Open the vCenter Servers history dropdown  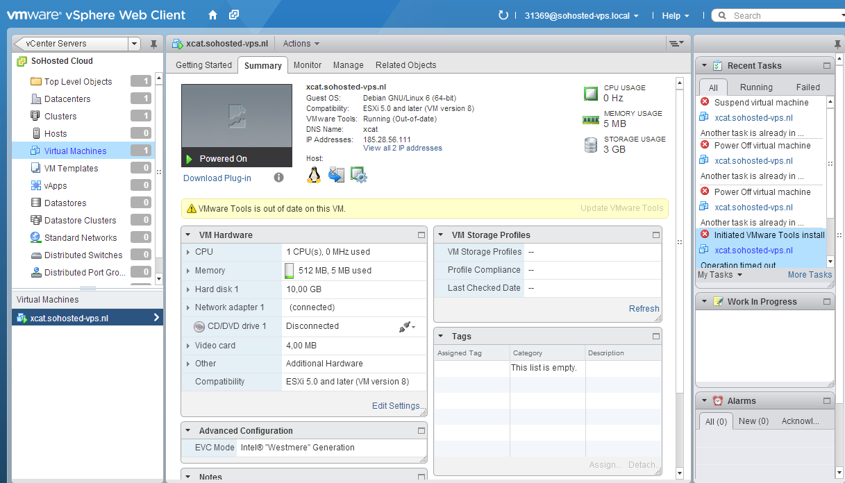tap(135, 44)
